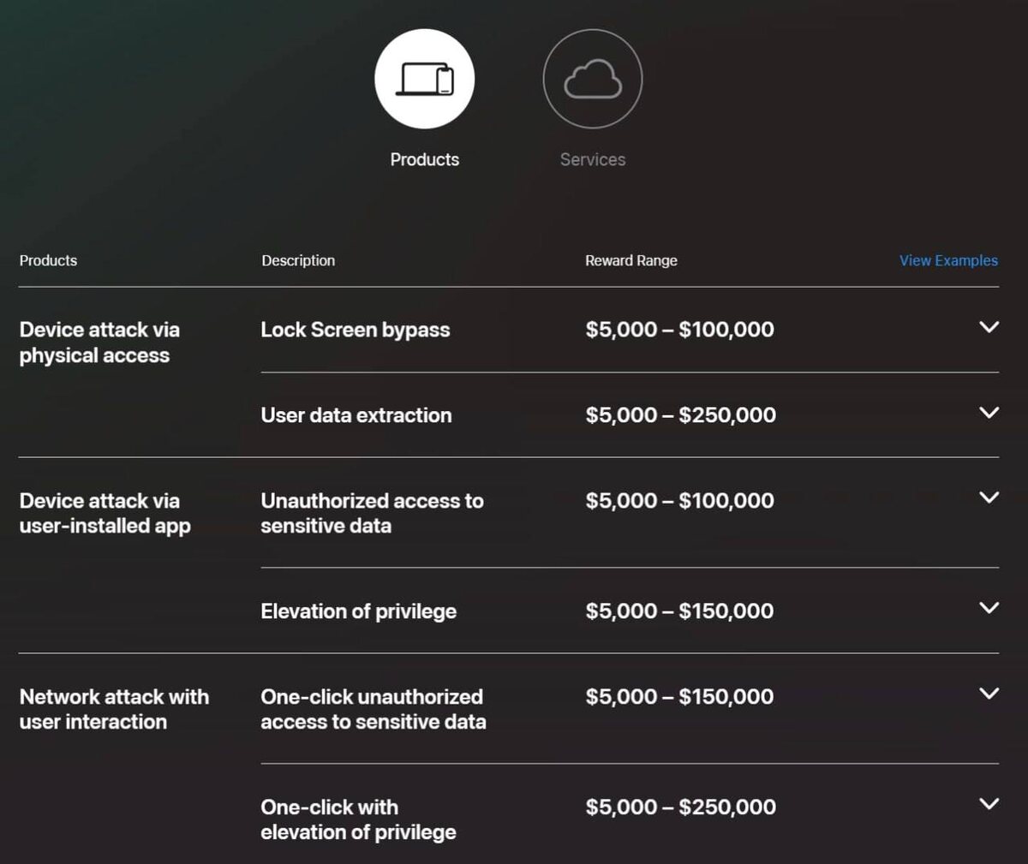Click Device attack via user-installed app heading

pyautogui.click(x=105, y=513)
